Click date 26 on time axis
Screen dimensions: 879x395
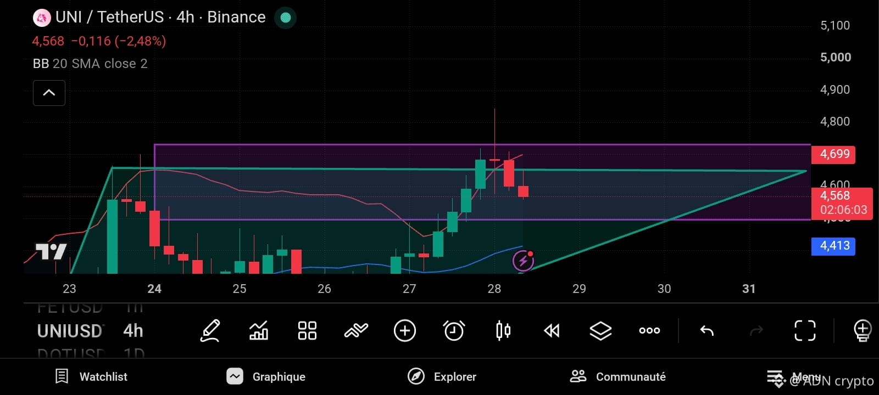(324, 289)
